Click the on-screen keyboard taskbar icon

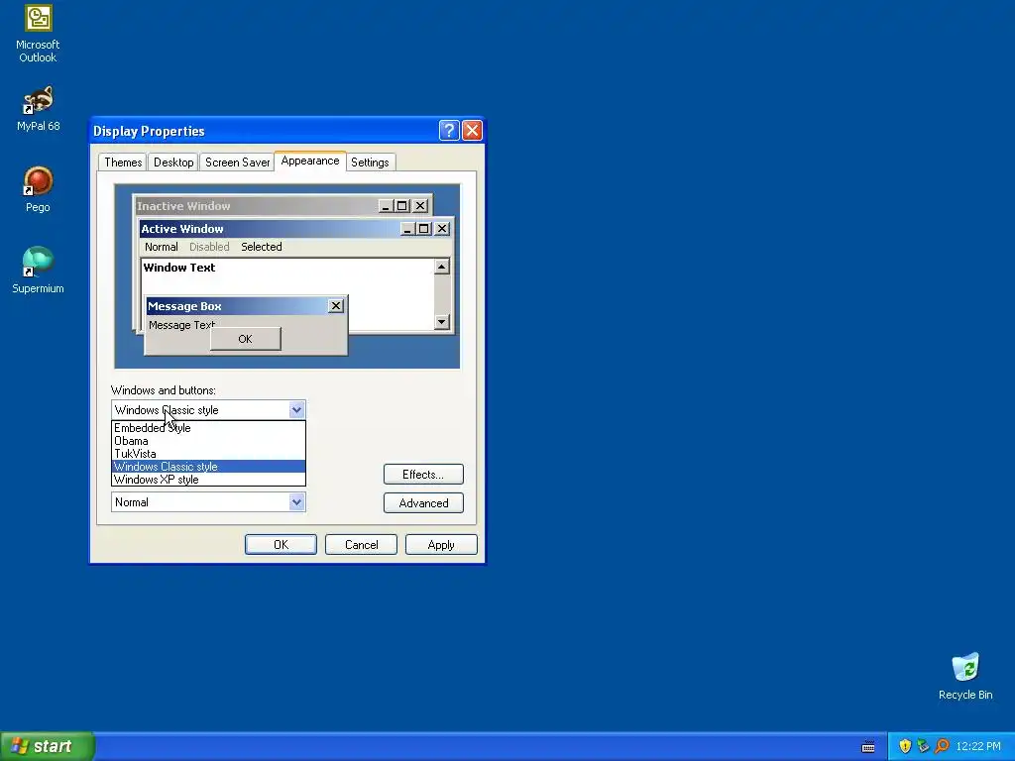pyautogui.click(x=868, y=747)
